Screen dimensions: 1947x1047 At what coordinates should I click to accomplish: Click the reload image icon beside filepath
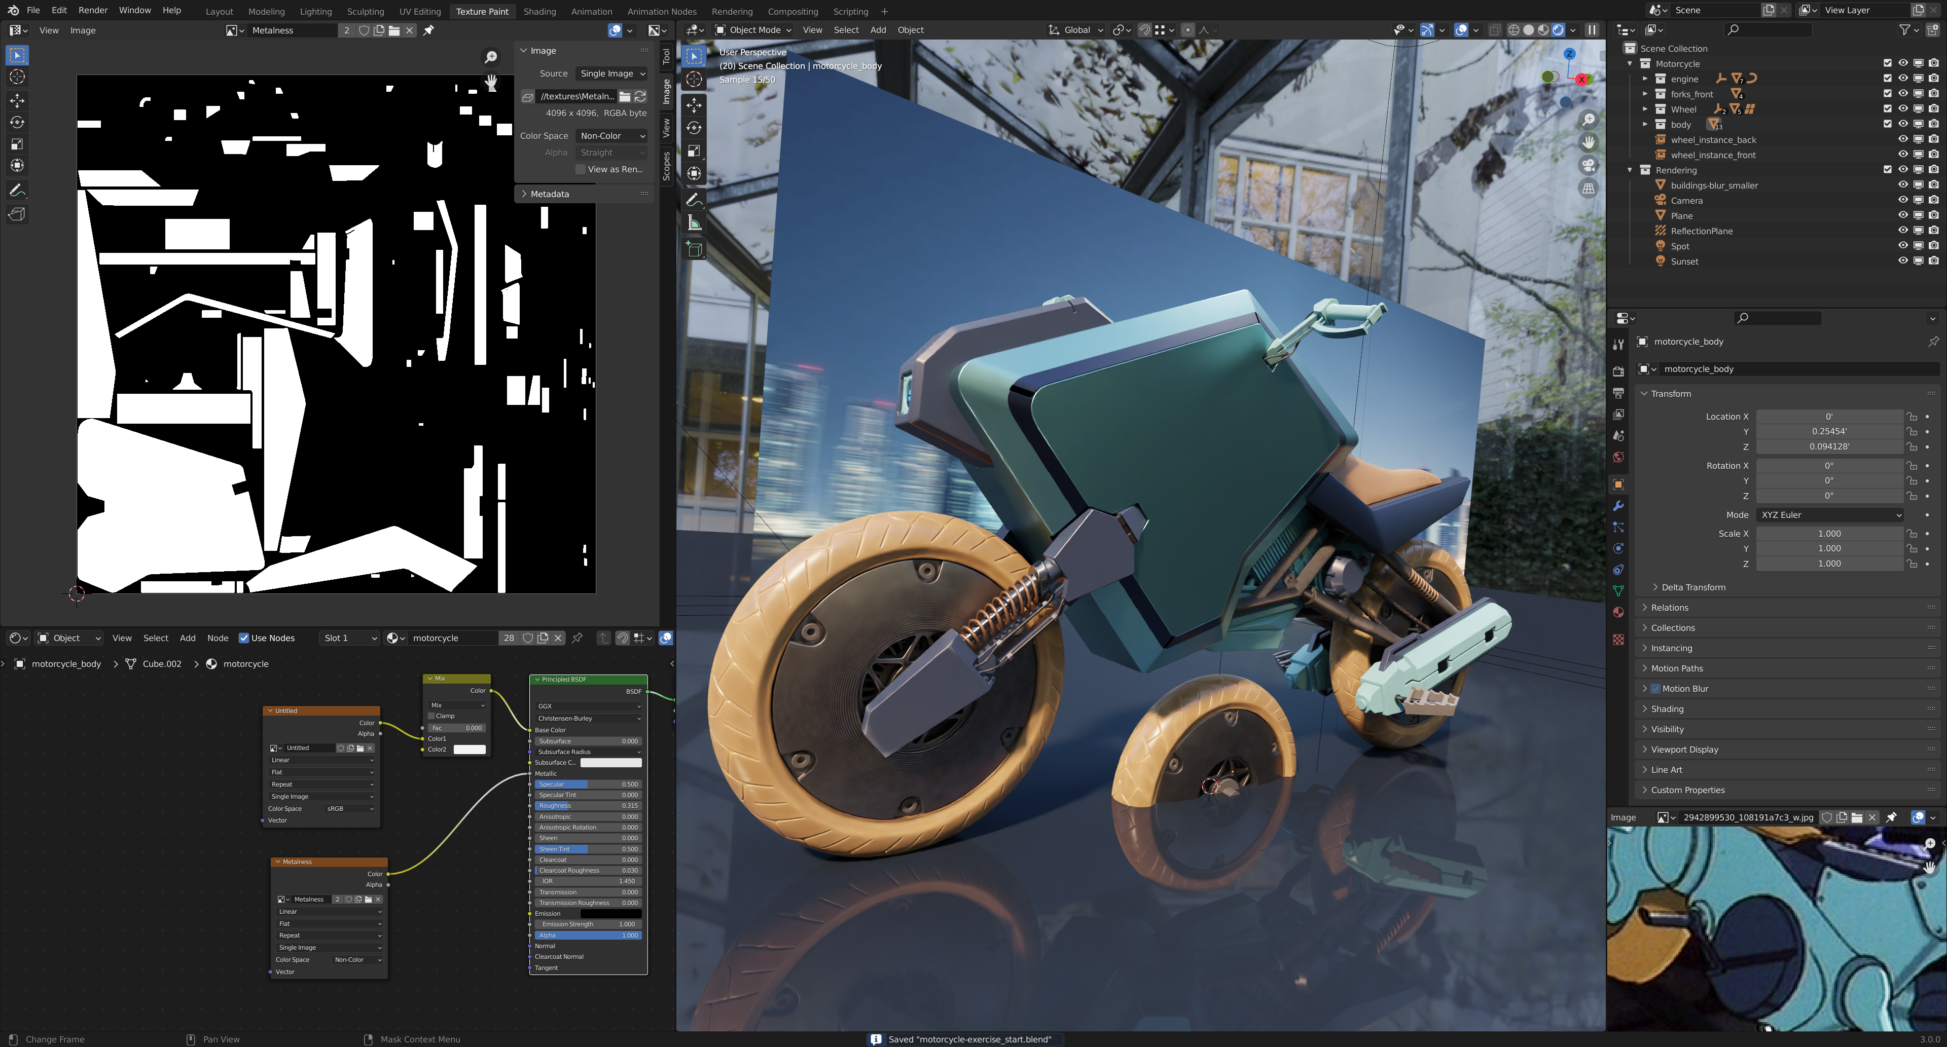pos(640,96)
